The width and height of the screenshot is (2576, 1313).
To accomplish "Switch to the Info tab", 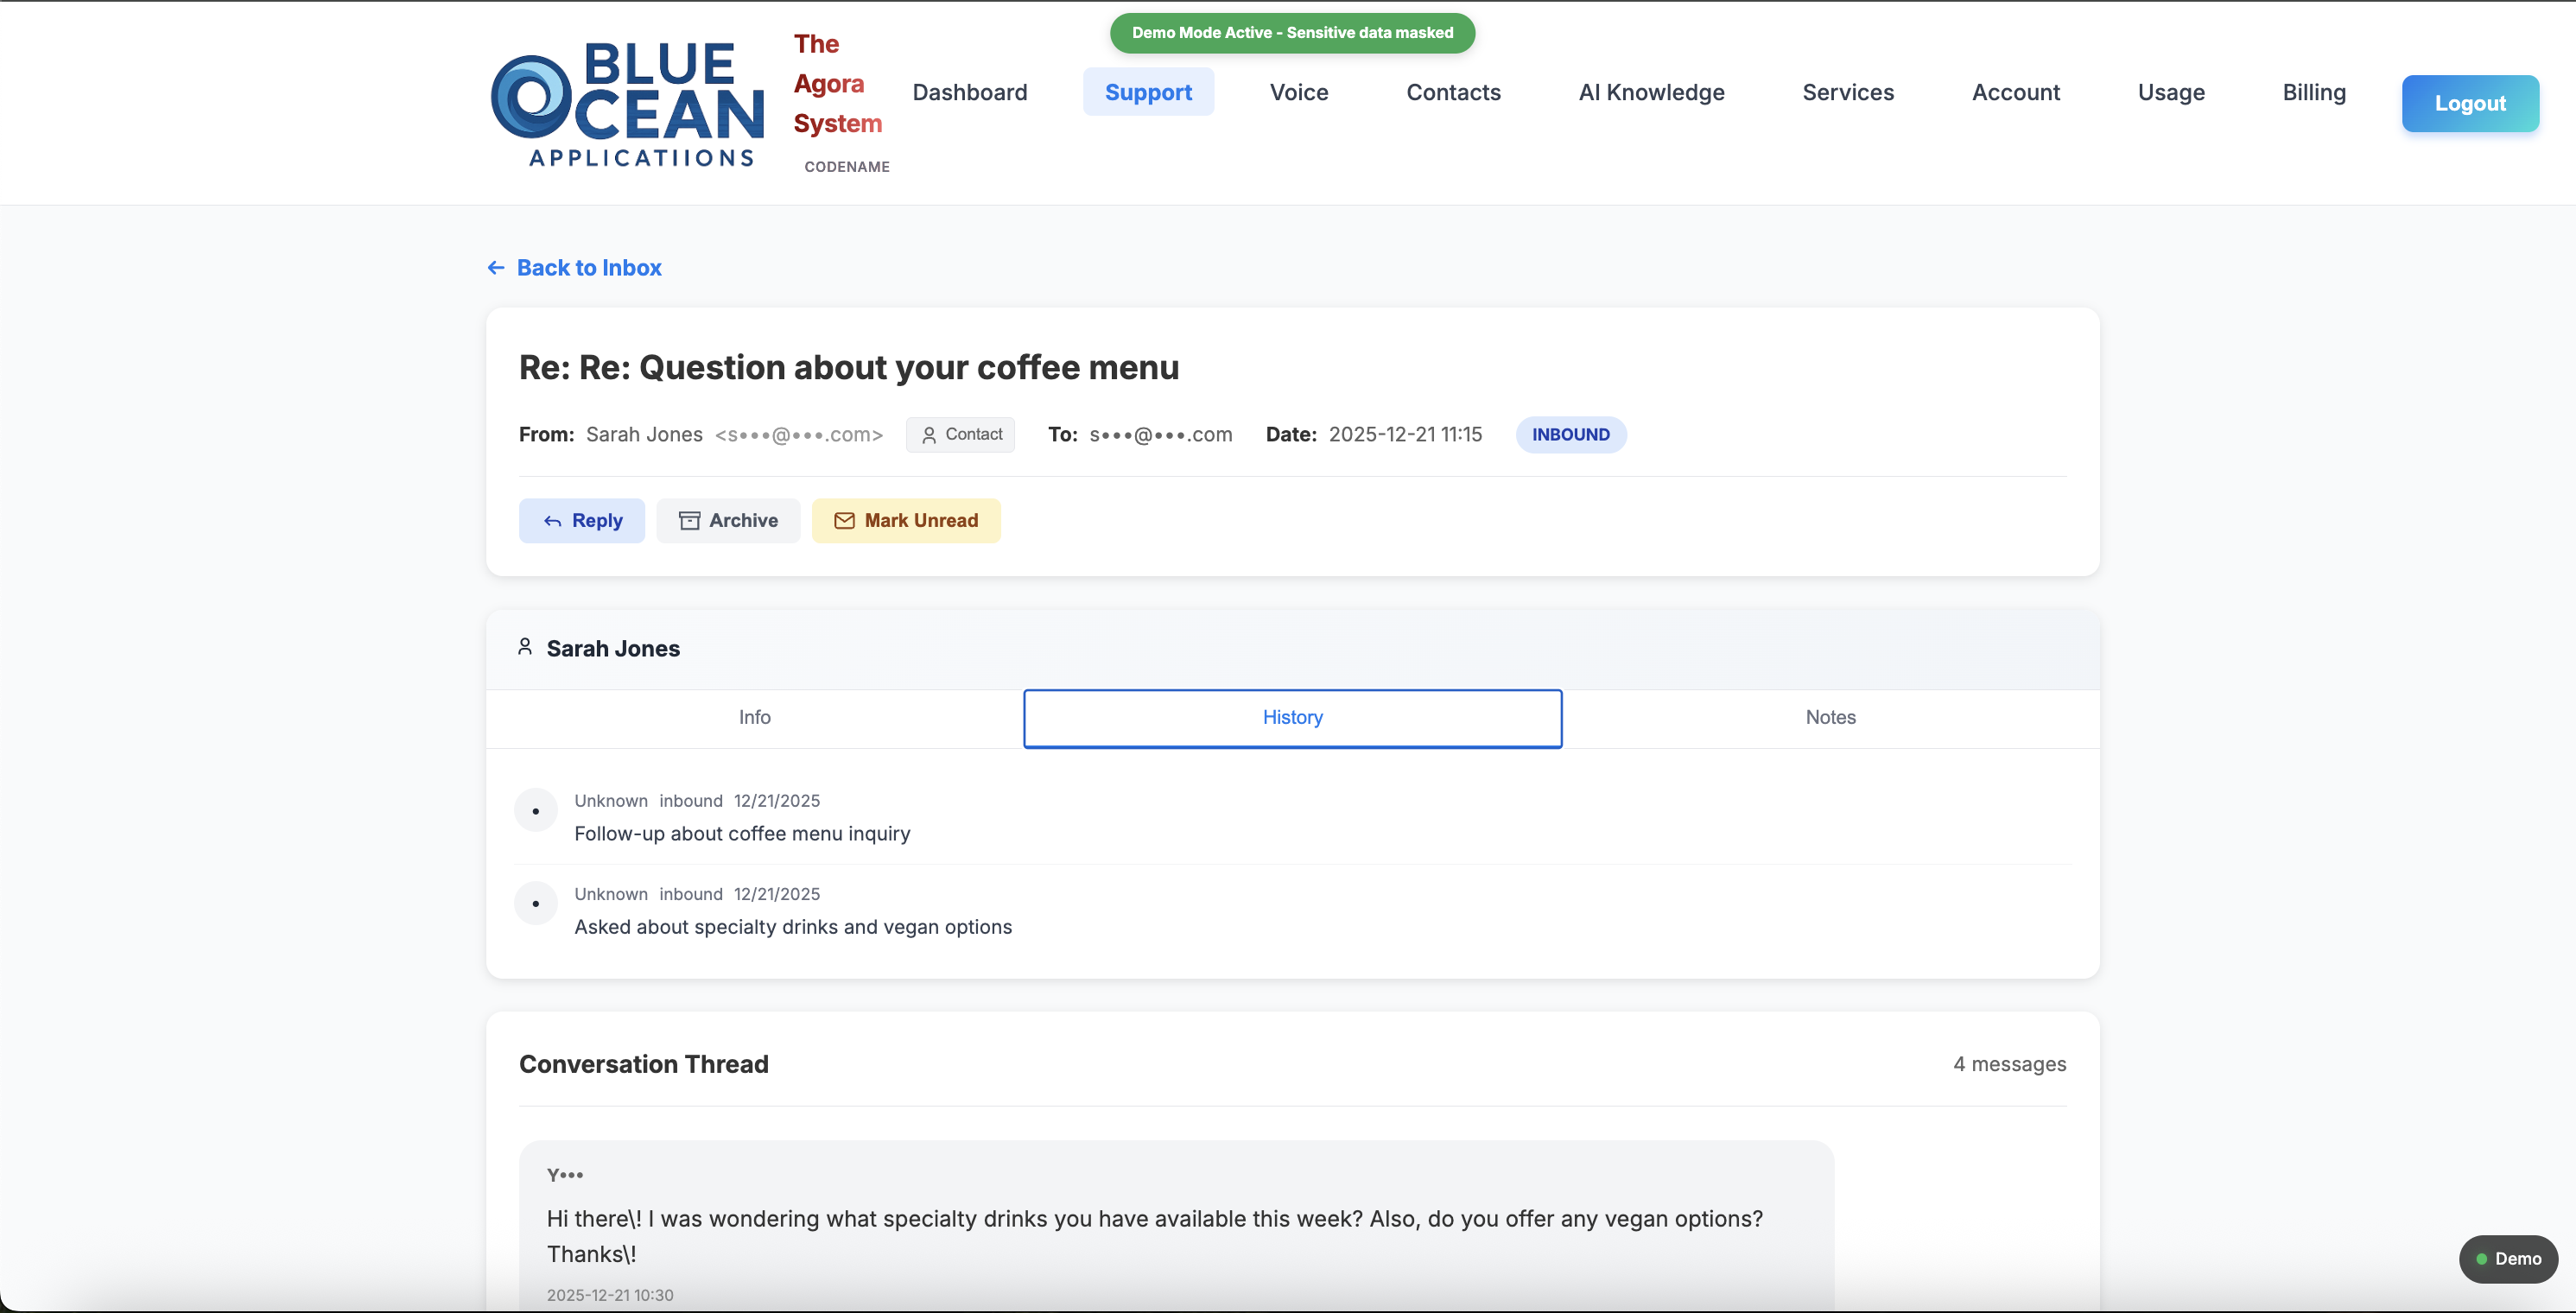I will 754,717.
